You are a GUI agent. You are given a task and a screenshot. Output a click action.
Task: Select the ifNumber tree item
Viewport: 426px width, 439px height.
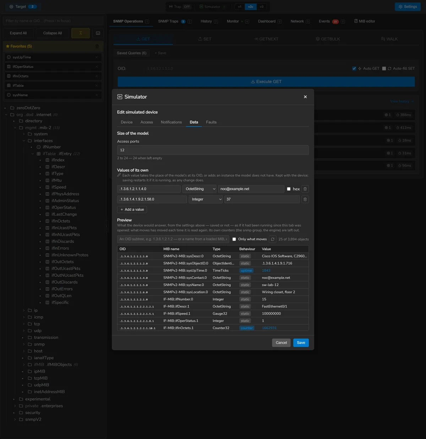52,147
